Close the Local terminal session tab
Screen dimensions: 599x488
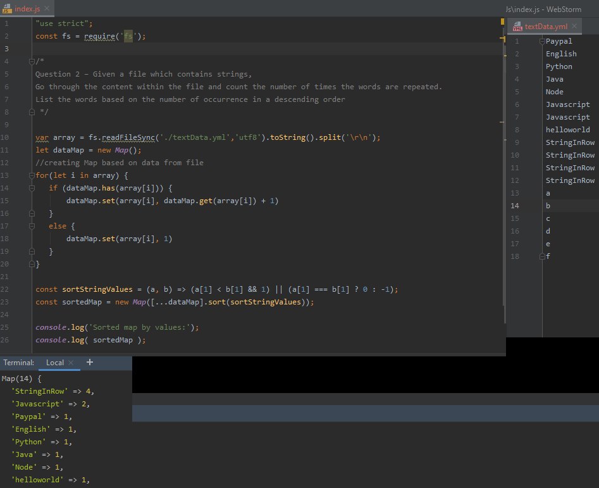(x=71, y=362)
